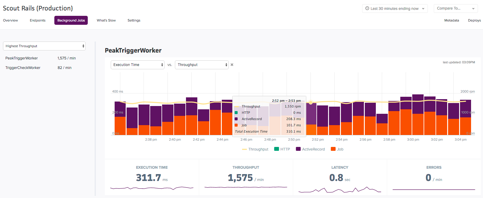483x198 pixels.
Task: Open the Compare To... dropdown
Action: (456, 8)
